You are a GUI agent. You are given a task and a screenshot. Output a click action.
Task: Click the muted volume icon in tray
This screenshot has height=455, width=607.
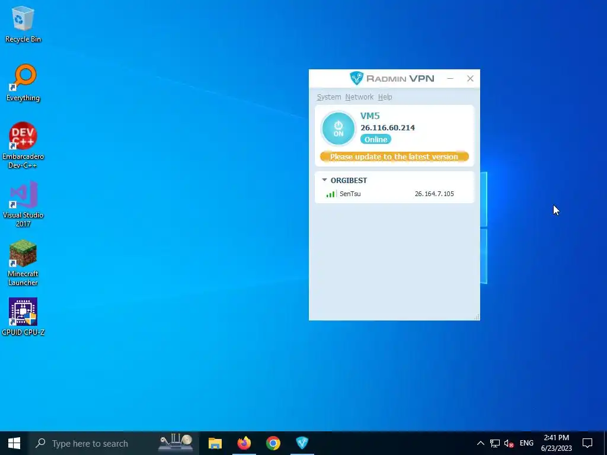509,443
